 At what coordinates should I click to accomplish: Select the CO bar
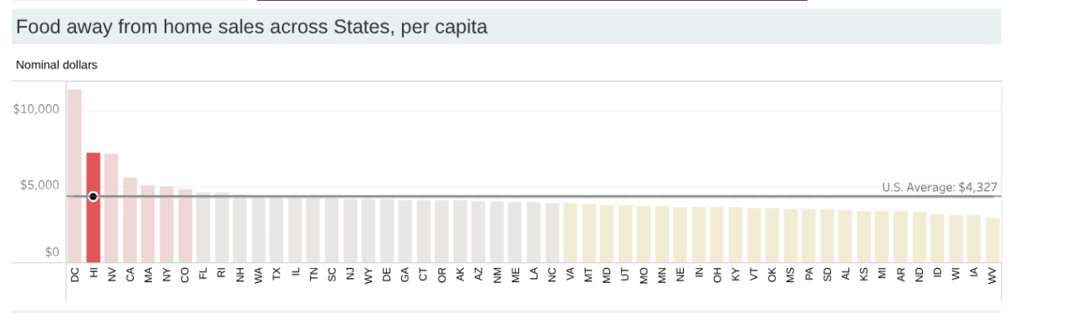[185, 225]
